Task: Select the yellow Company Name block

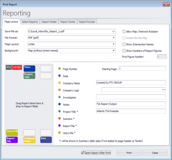Action: click(29, 140)
